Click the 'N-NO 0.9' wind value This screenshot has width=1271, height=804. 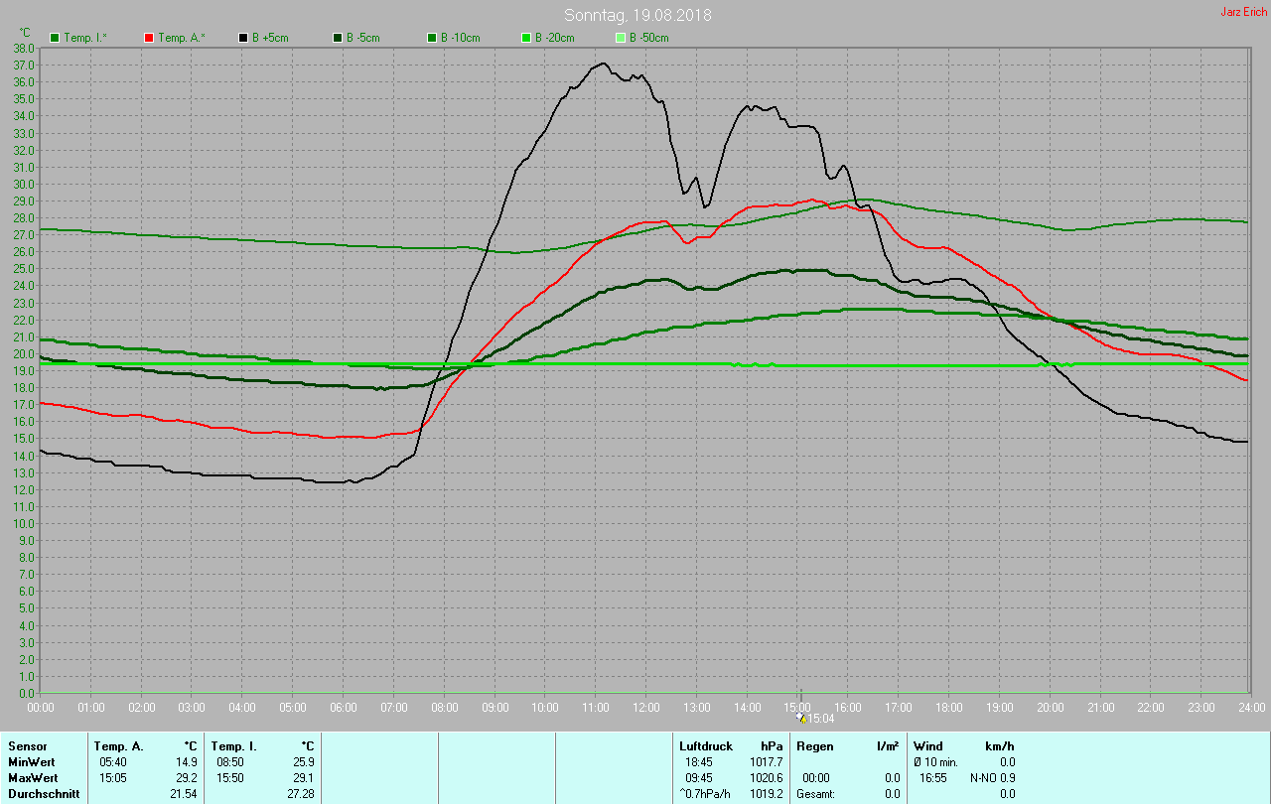[x=993, y=778]
